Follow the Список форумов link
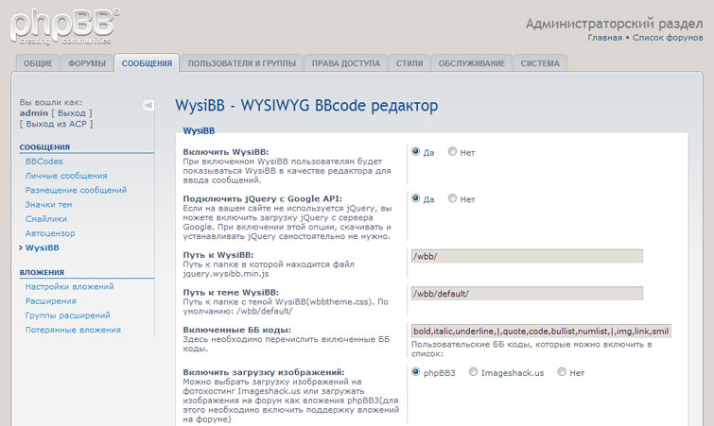The image size is (714, 426). click(x=668, y=38)
